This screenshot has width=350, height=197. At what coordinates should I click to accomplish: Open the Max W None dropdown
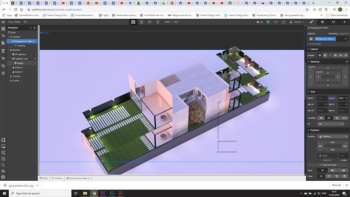[x=322, y=111]
